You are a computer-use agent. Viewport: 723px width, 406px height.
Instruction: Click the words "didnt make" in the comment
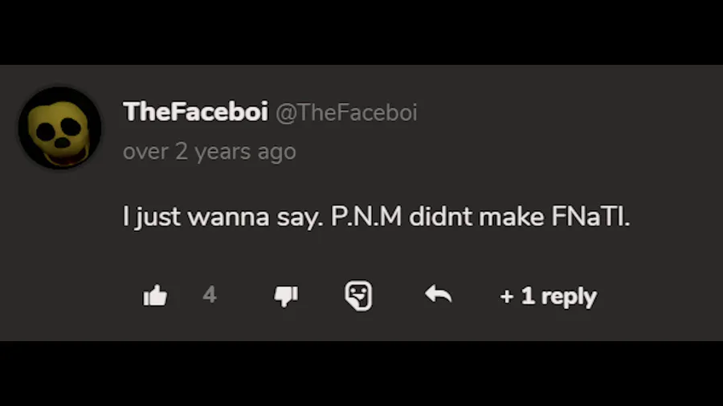476,217
